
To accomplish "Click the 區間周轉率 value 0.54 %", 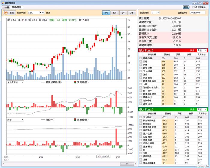I will click(177, 45).
